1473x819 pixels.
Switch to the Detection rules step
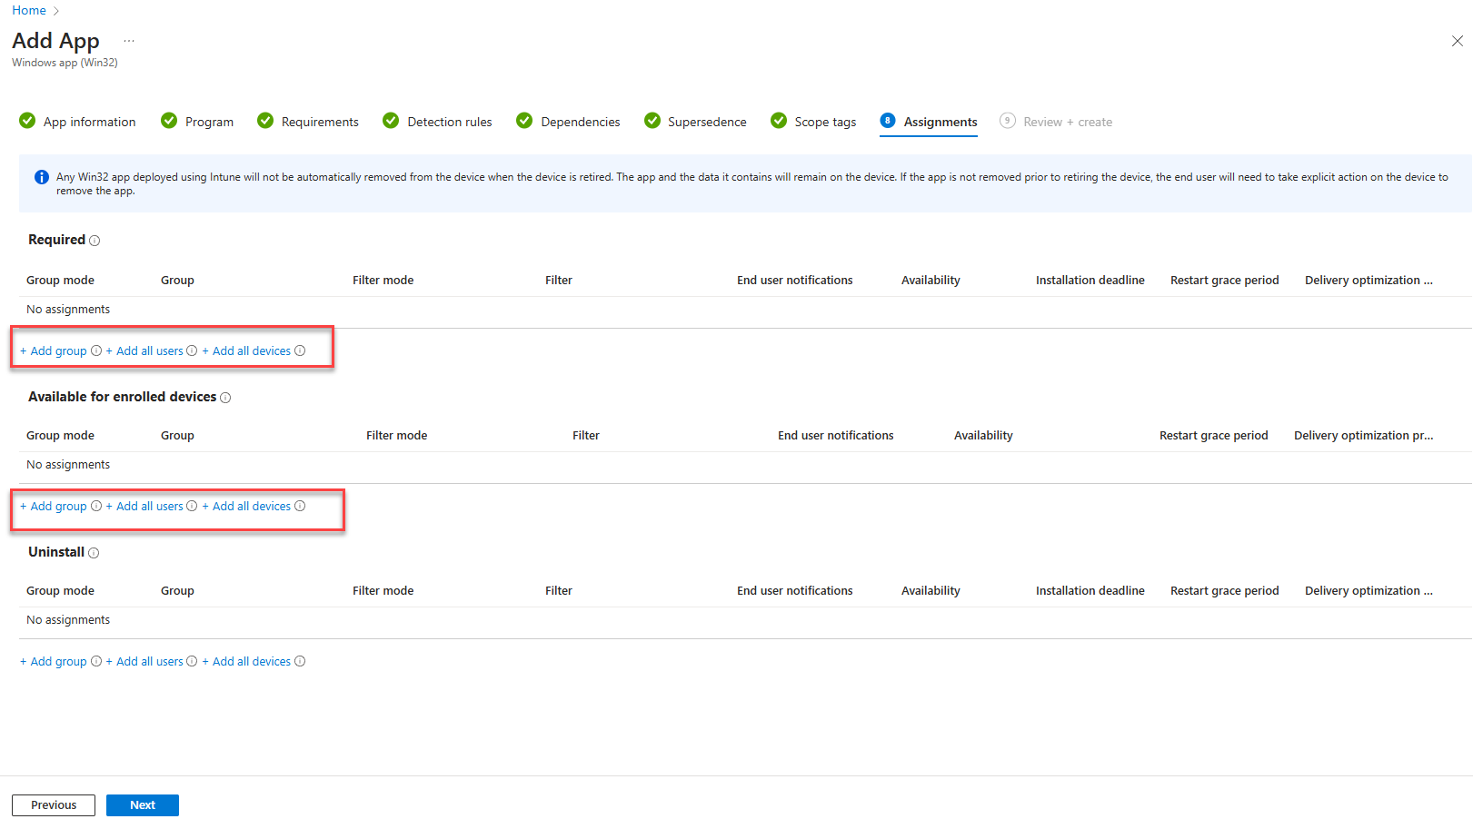pos(449,122)
